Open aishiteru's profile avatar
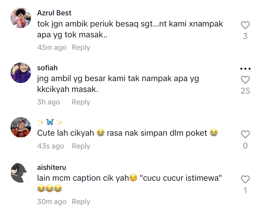Viewport: 262px width, 212px height. pos(21,172)
